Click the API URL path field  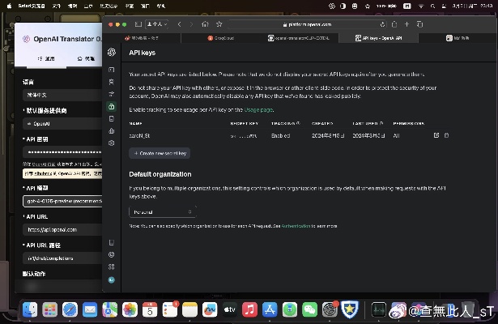(x=62, y=258)
